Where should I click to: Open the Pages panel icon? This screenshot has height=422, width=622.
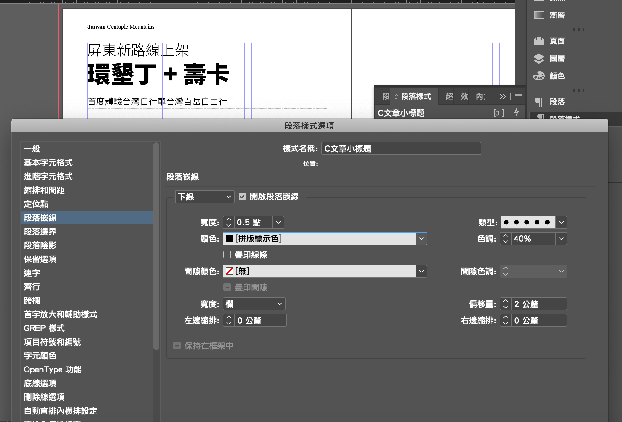[x=539, y=41]
